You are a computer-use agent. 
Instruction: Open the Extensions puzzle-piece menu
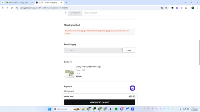tap(186, 8)
